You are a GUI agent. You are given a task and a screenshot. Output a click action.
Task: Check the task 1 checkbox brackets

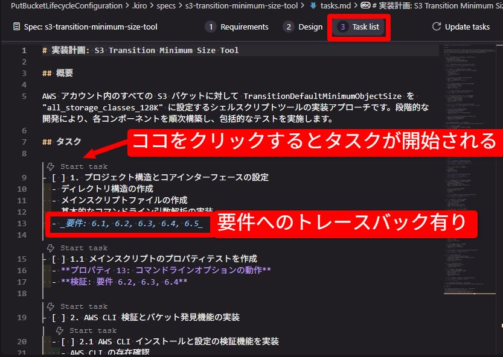click(59, 177)
